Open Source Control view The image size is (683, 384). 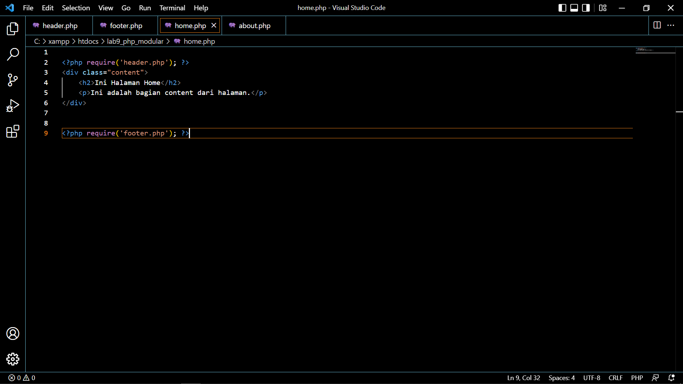(13, 80)
